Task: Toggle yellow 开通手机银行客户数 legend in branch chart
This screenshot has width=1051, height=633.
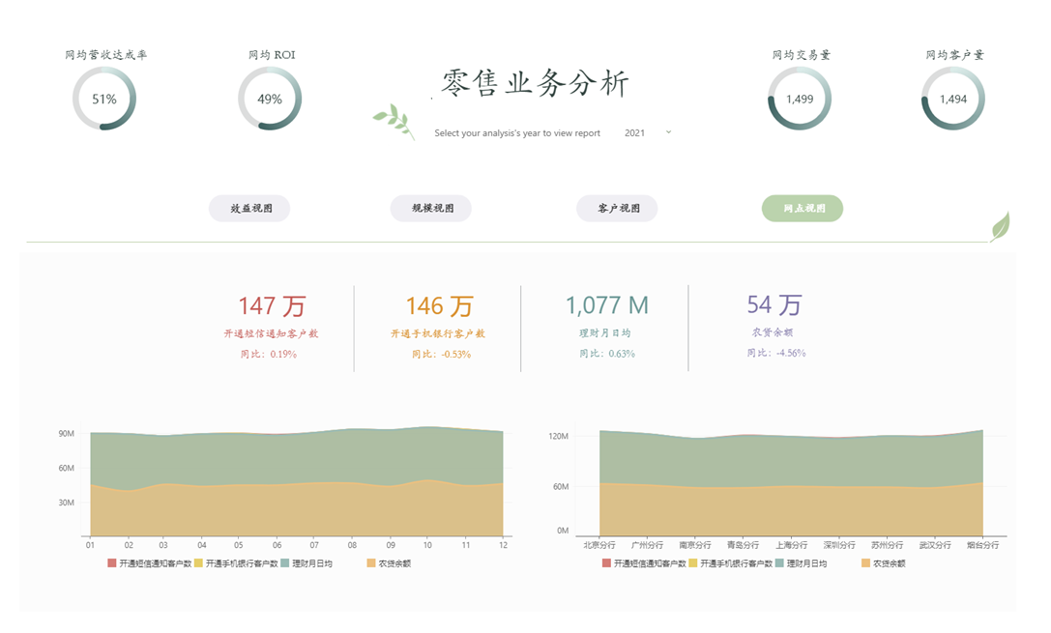Action: coord(731,563)
